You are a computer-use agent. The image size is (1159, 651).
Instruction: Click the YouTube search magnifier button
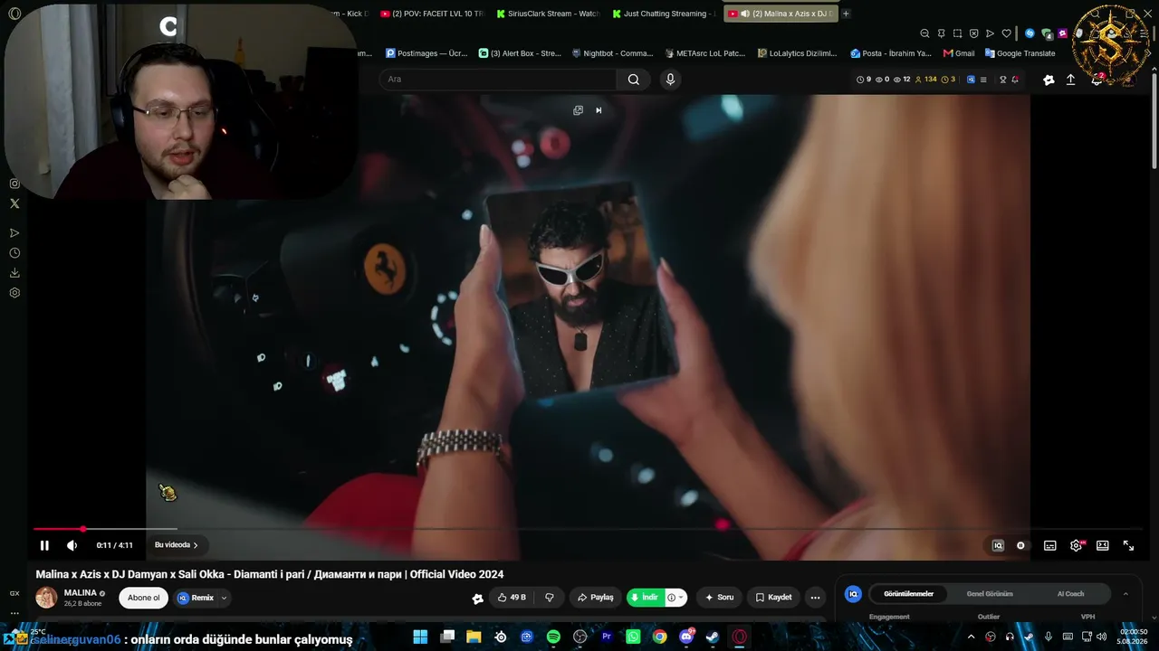pyautogui.click(x=634, y=80)
